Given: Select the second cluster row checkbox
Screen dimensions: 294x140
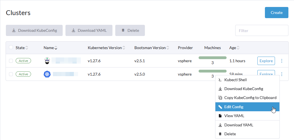Looking at the screenshot, I should 11,74.
